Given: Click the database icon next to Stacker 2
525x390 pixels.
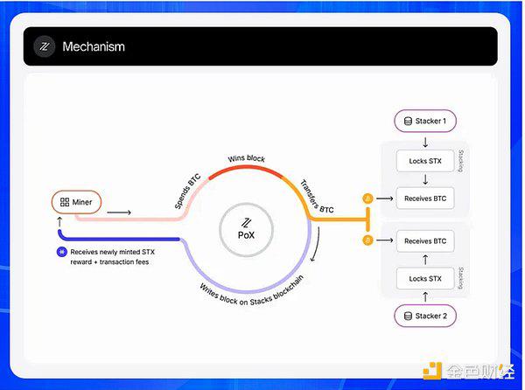Looking at the screenshot, I should [x=408, y=316].
